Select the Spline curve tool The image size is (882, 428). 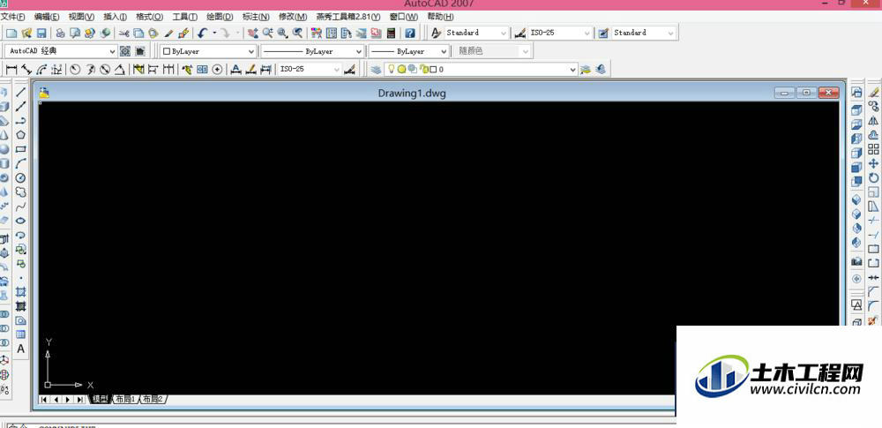click(21, 206)
